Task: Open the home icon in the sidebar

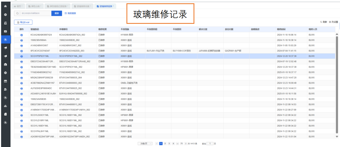Action: coord(5,6)
